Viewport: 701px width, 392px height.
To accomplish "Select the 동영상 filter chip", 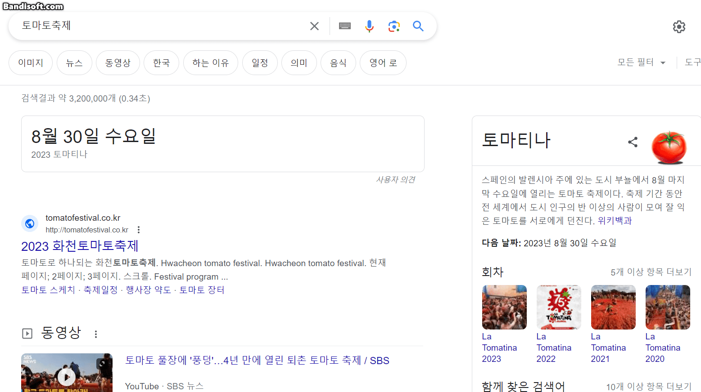I will [x=118, y=63].
